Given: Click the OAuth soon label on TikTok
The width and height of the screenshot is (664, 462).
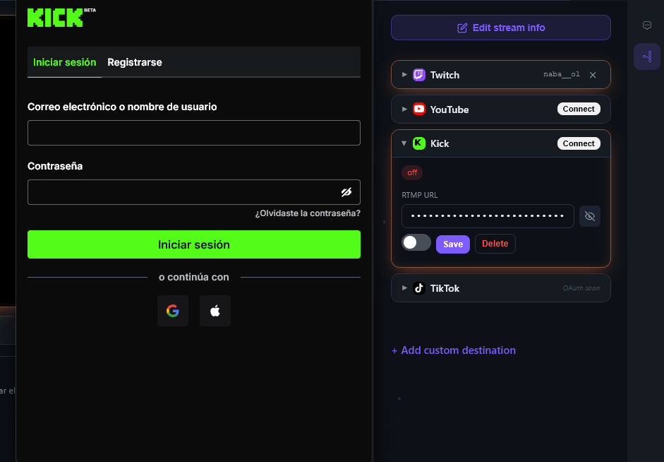Looking at the screenshot, I should (x=581, y=288).
